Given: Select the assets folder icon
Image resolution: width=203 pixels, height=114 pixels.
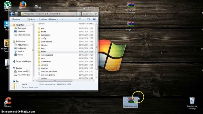Looking at the screenshot, I should point(39,32).
